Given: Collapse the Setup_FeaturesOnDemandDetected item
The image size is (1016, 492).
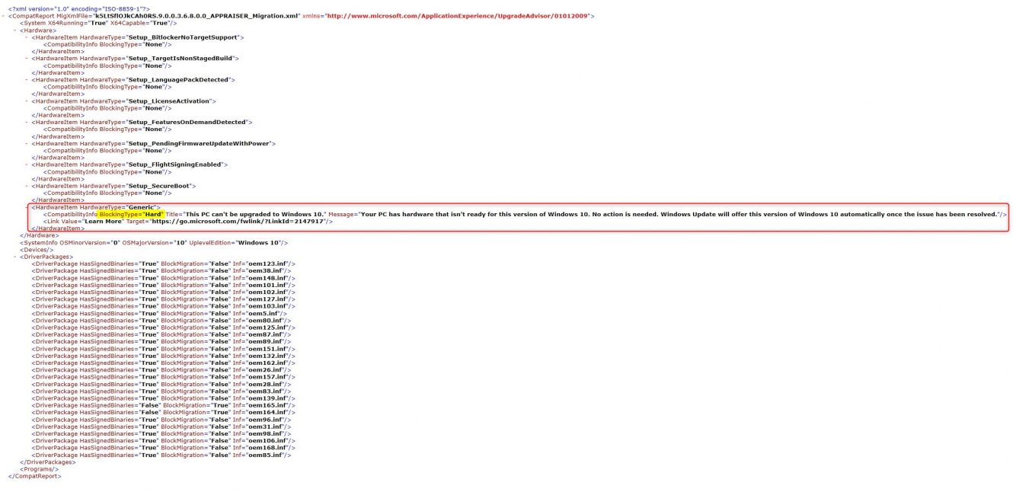Looking at the screenshot, I should pyautogui.click(x=27, y=122).
